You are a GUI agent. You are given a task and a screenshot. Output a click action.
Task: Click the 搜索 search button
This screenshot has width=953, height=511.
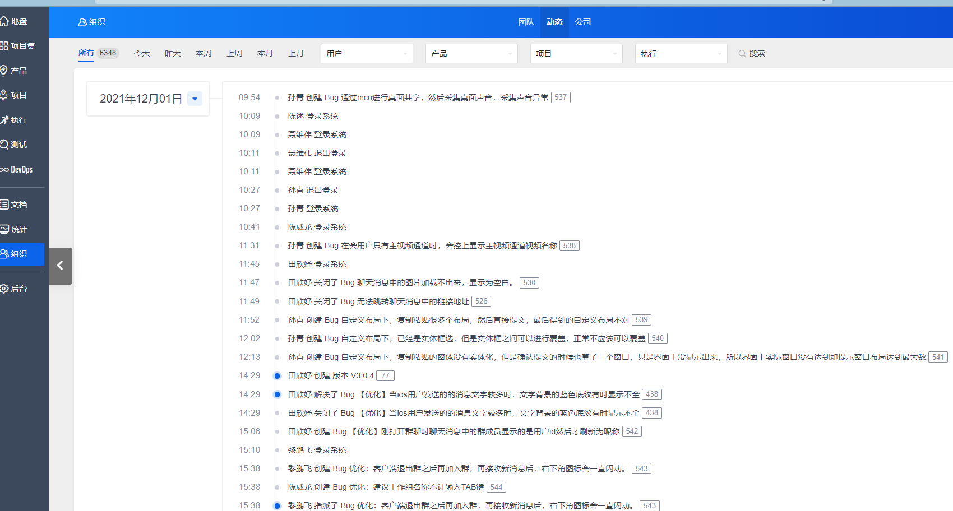[752, 53]
